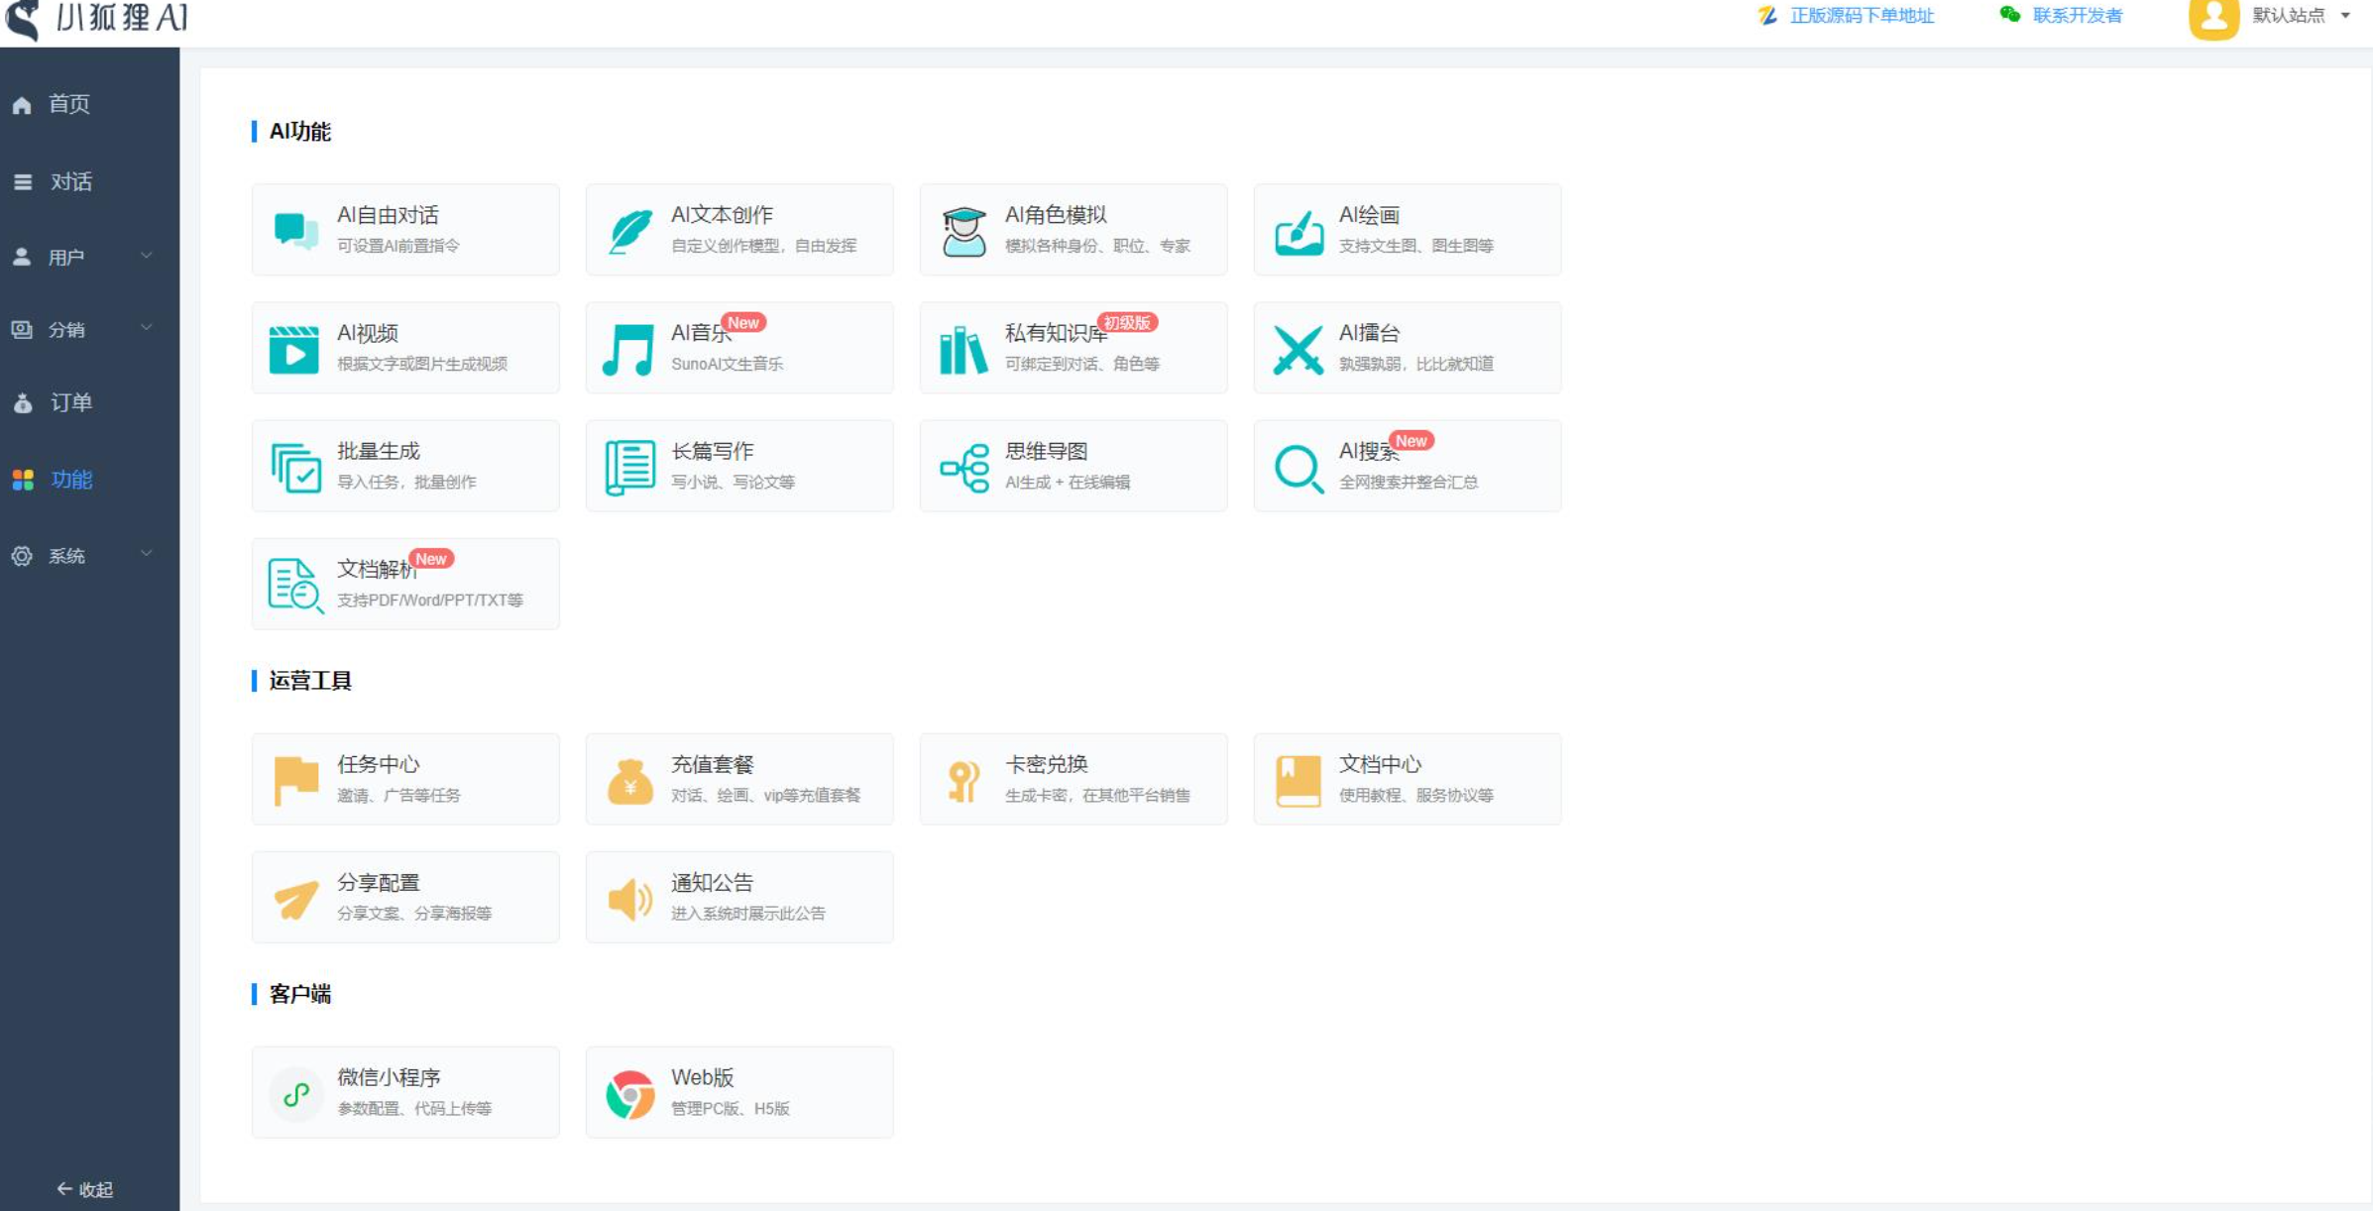Open the AI视频 clapperboard icon
This screenshot has width=2373, height=1211.
click(x=294, y=349)
